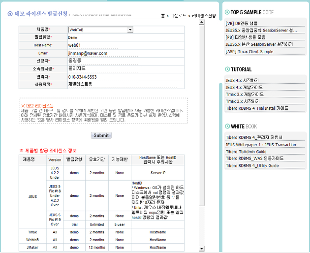Image resolution: width=310 pixels, height=253 pixels.
Task: Click the scrollbar up arrow
Action: pos(201,22)
